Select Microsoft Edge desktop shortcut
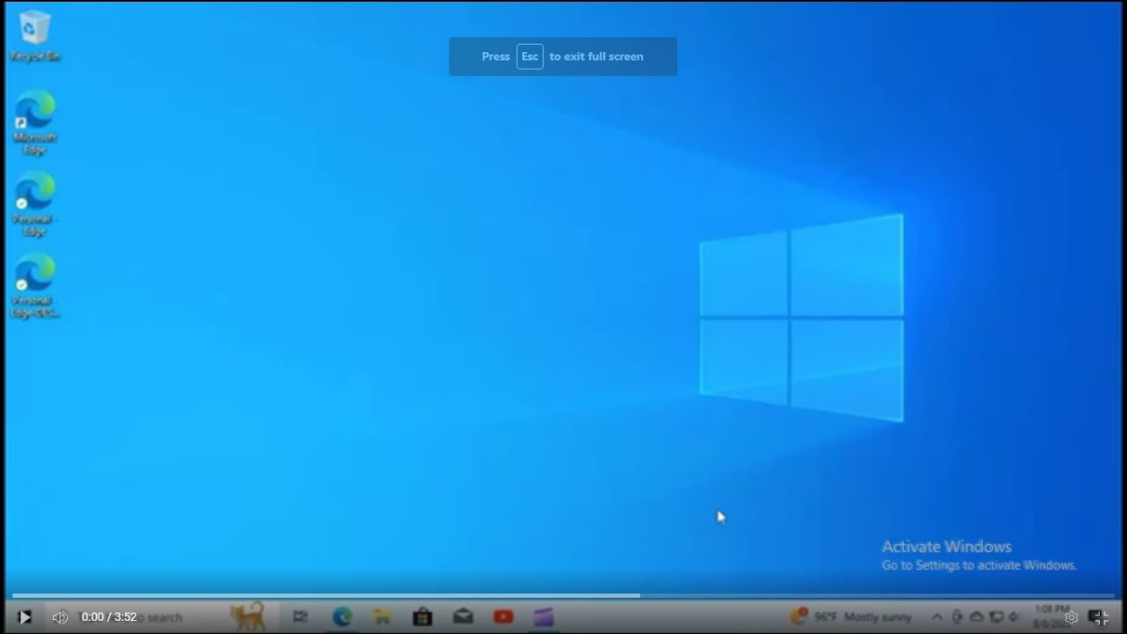 pyautogui.click(x=35, y=122)
